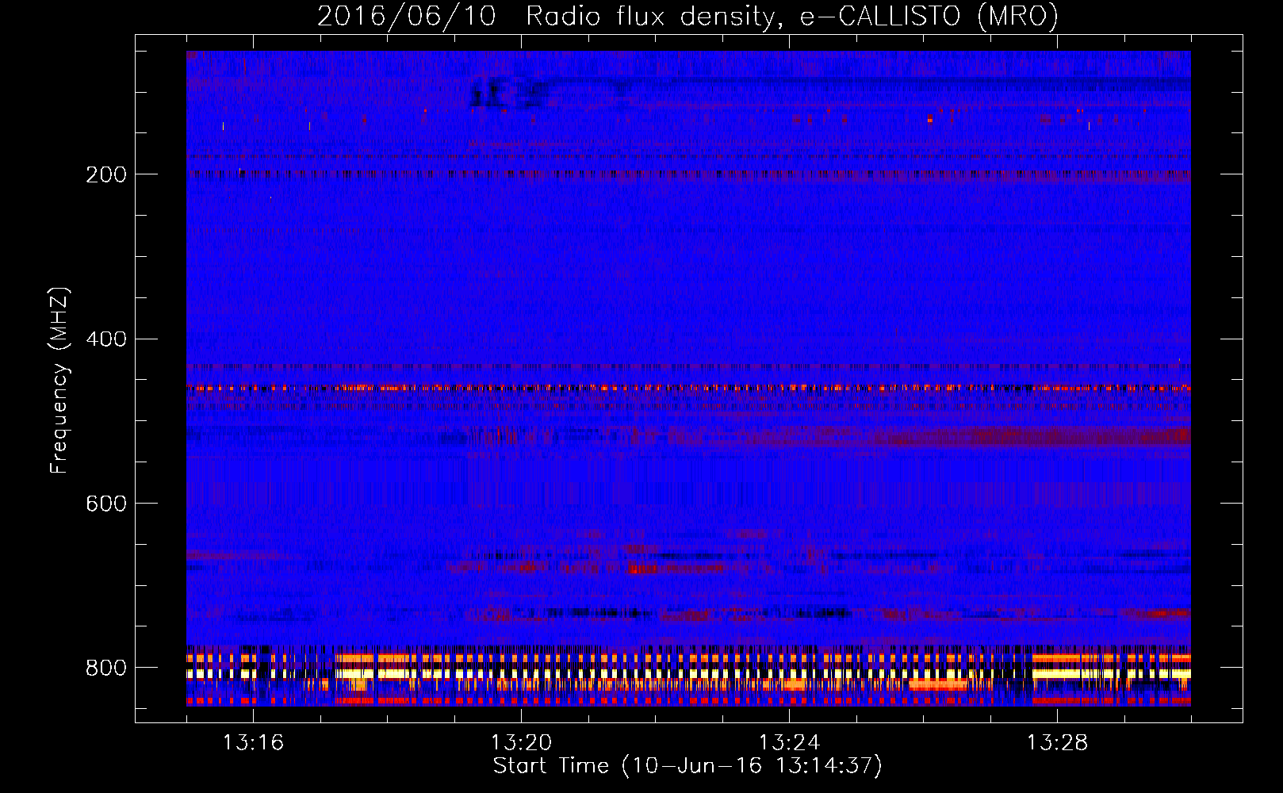Click the plot title 'Radio flux density, e-CALLISTO (MRO)'
Screen dimensions: 1283x793
(791, 16)
